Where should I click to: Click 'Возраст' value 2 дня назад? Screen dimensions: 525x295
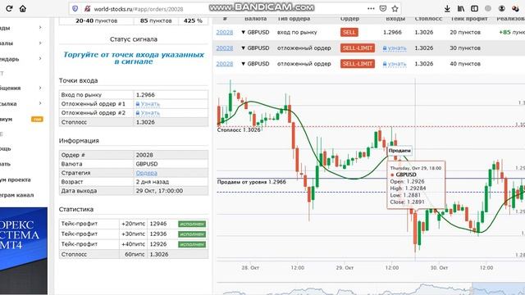pyautogui.click(x=153, y=182)
